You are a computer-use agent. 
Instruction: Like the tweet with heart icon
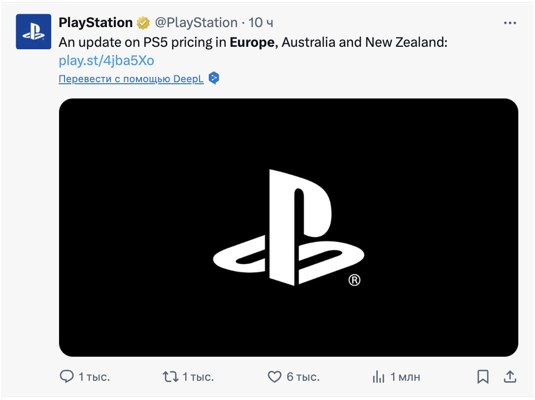click(x=274, y=376)
